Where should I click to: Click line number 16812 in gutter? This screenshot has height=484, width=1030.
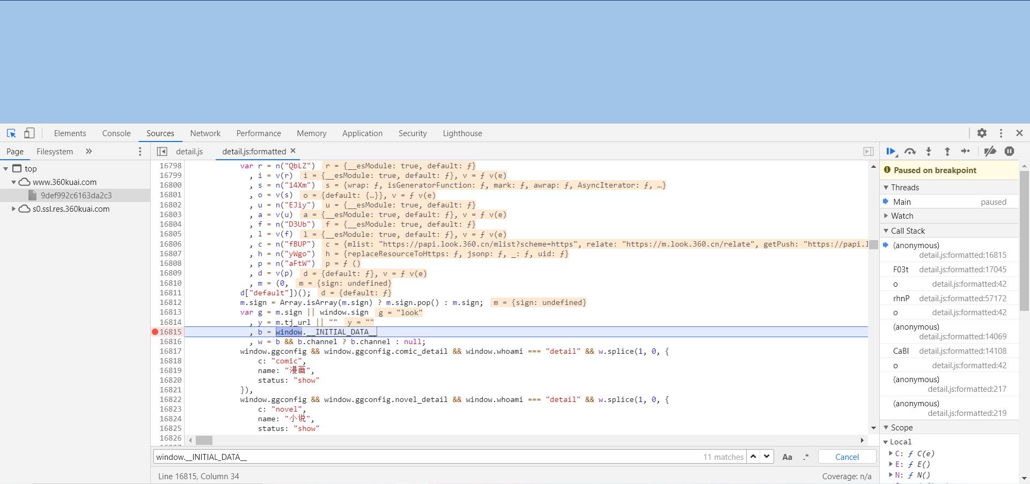pos(171,303)
